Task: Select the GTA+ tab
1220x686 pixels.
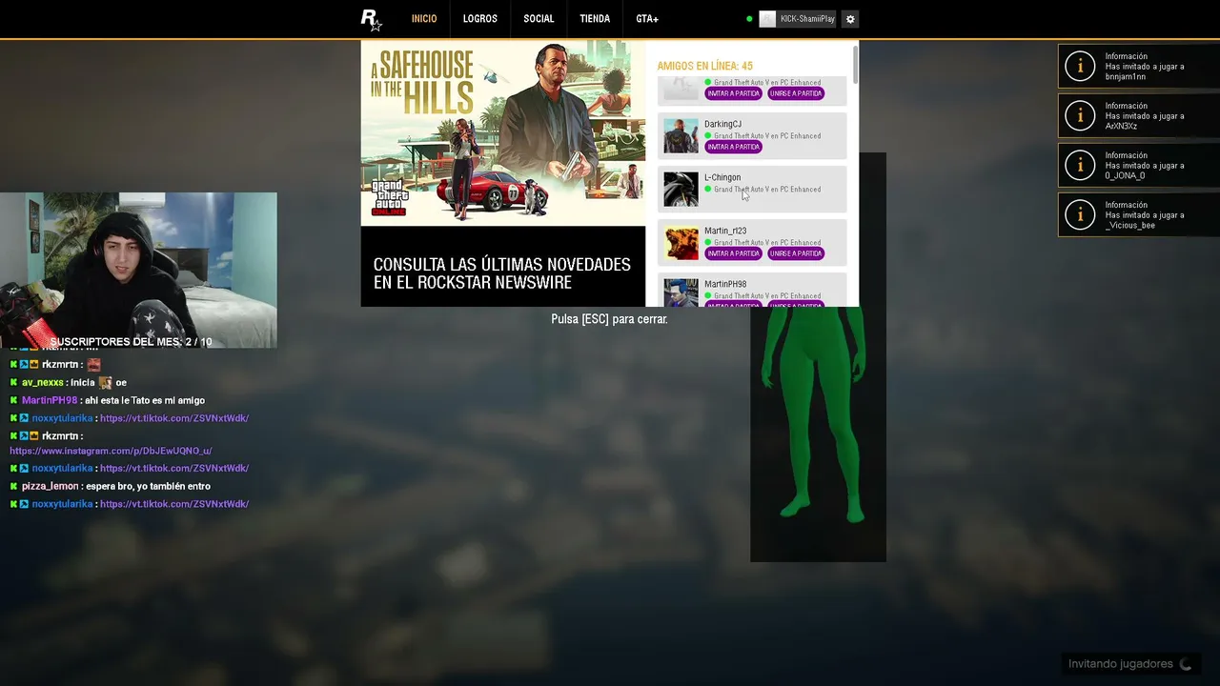Action: click(x=647, y=19)
